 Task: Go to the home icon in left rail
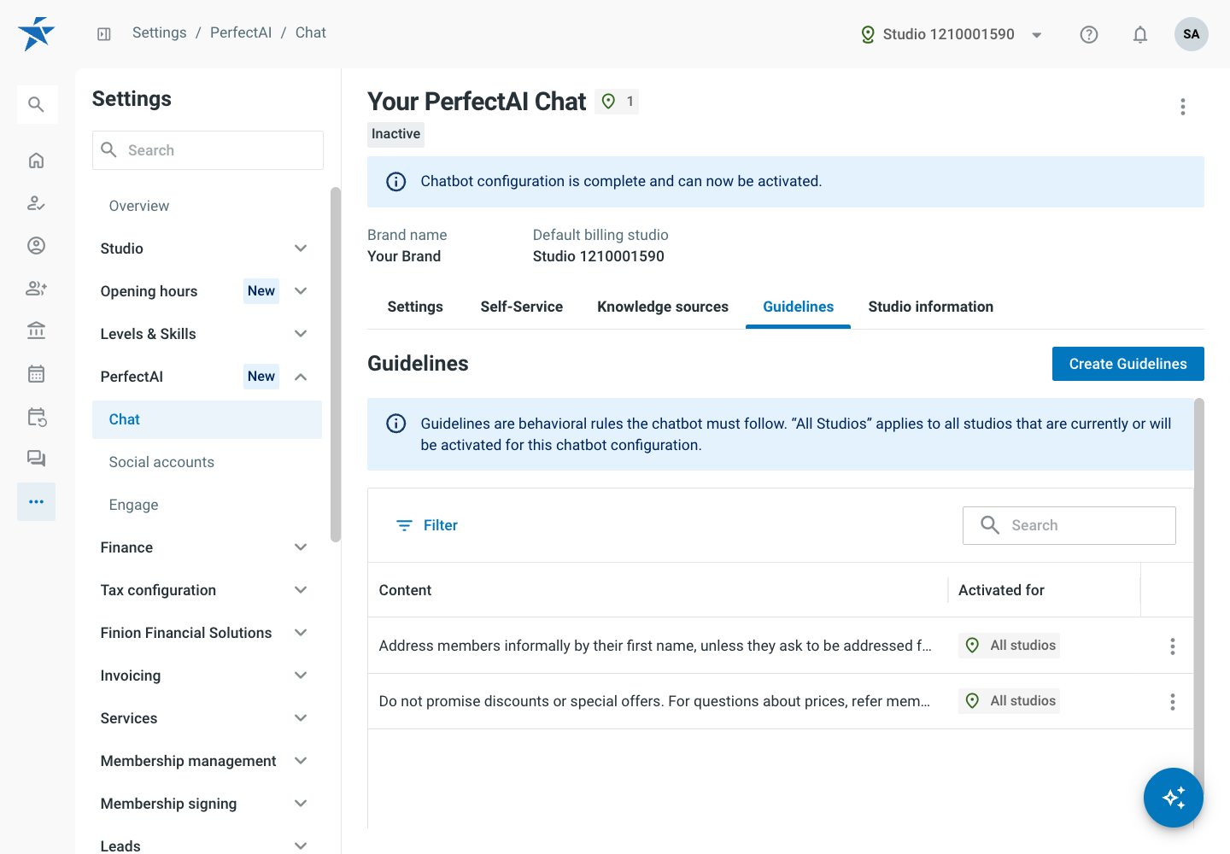(36, 161)
